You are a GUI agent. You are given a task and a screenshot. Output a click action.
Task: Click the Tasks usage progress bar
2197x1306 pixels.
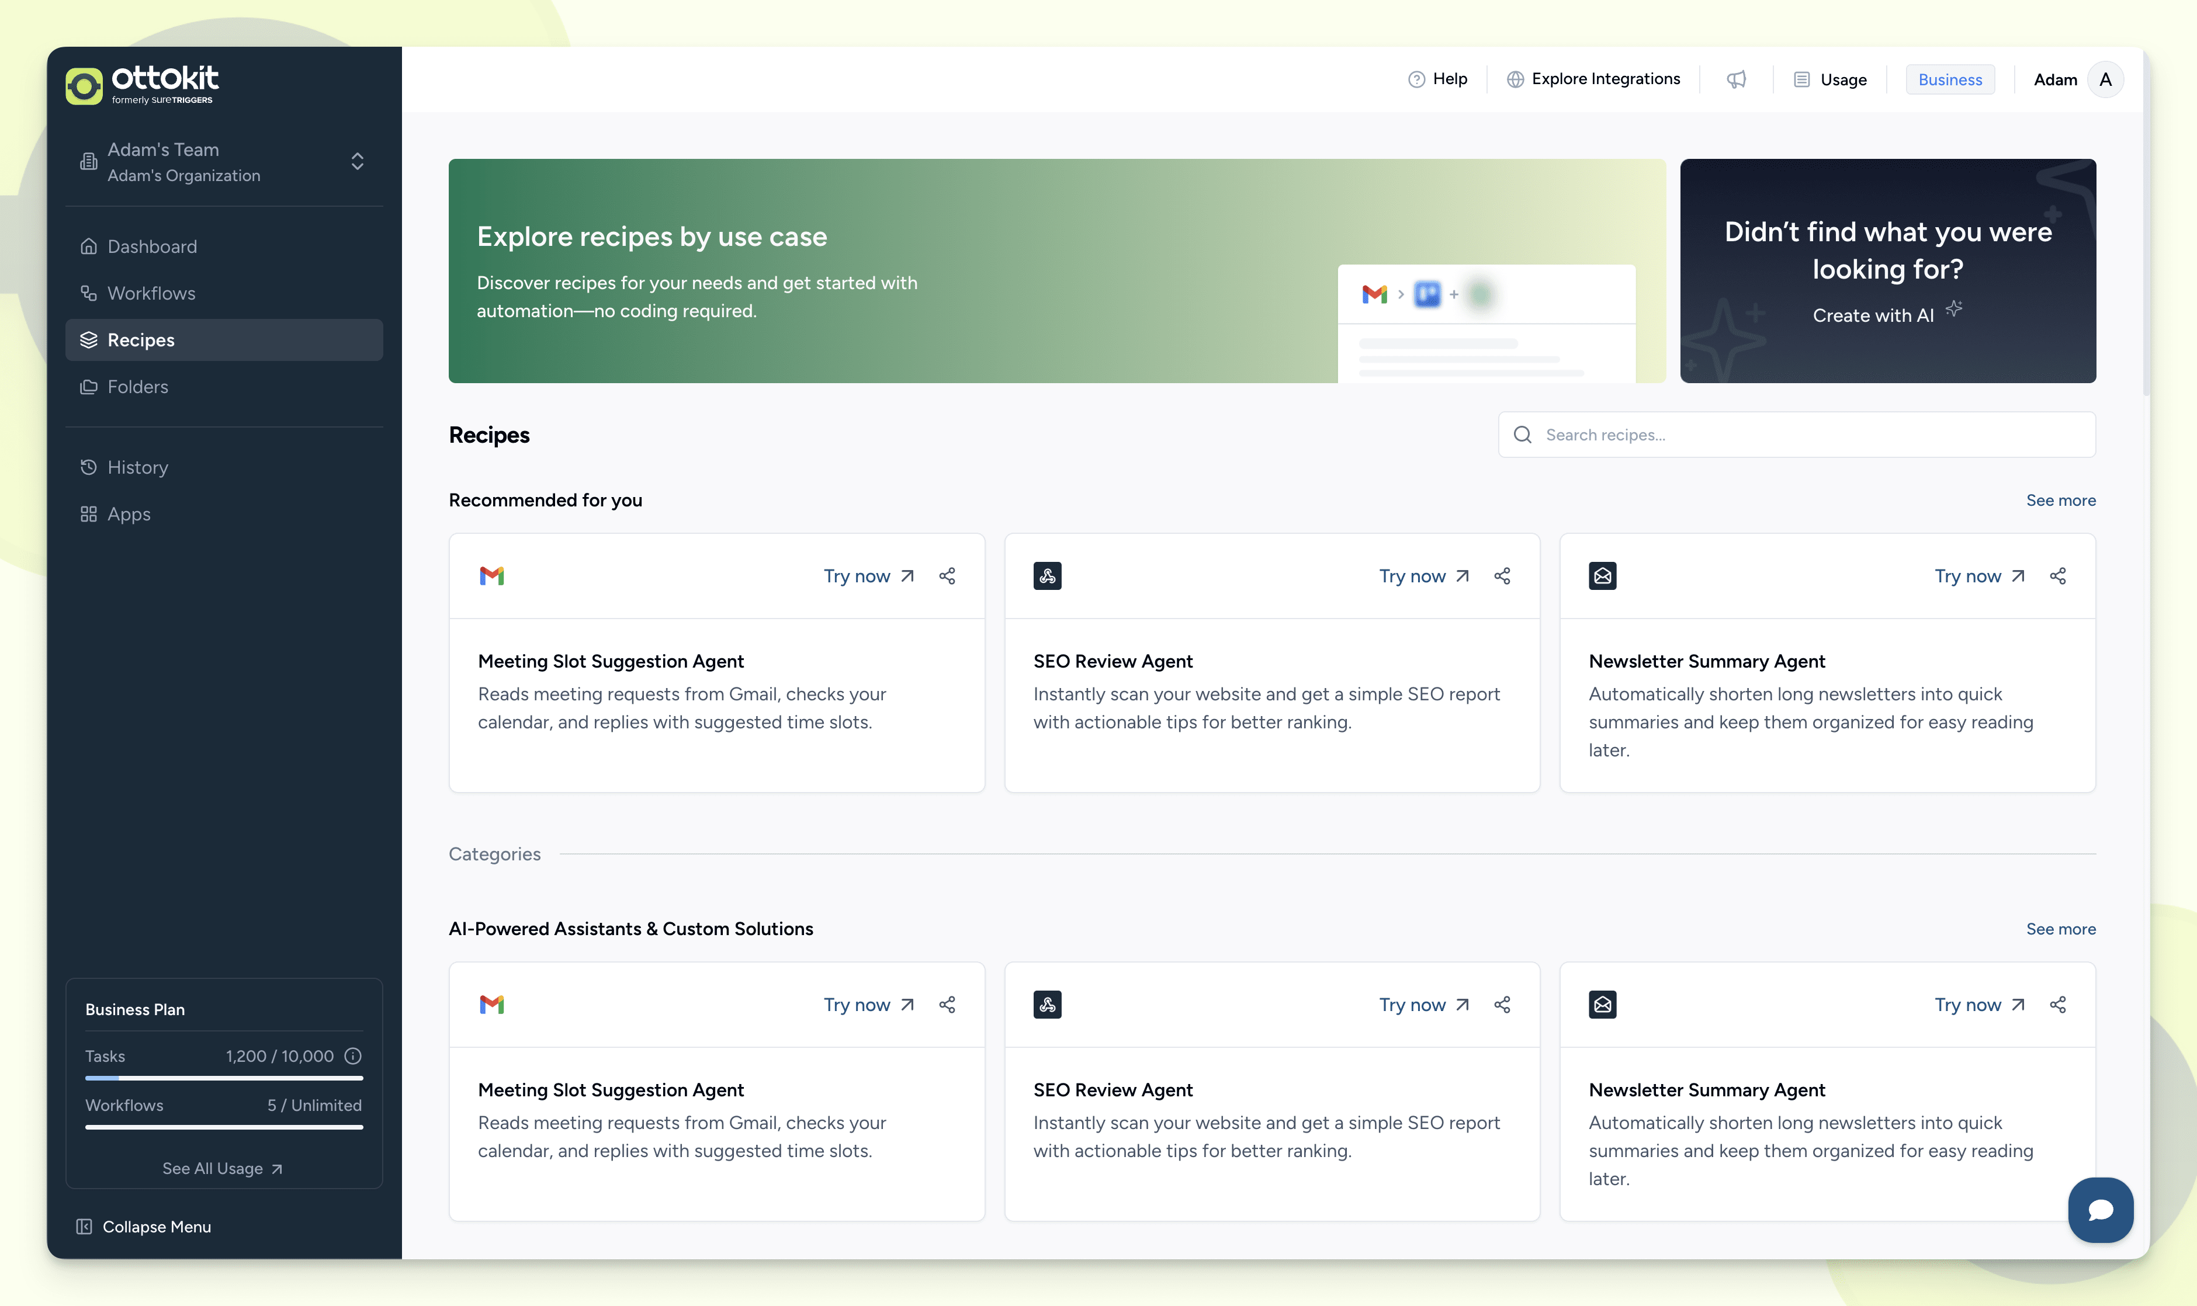224,1077
